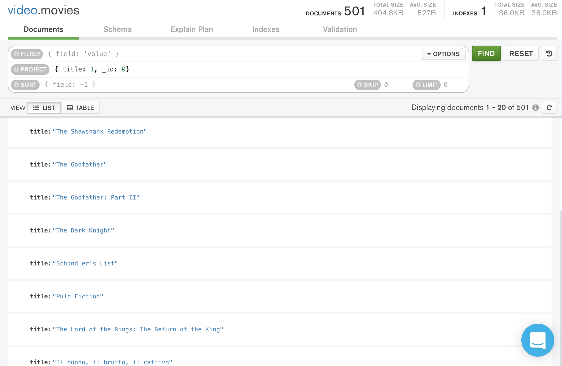Select "Pulp Fiction" document

coord(280,296)
